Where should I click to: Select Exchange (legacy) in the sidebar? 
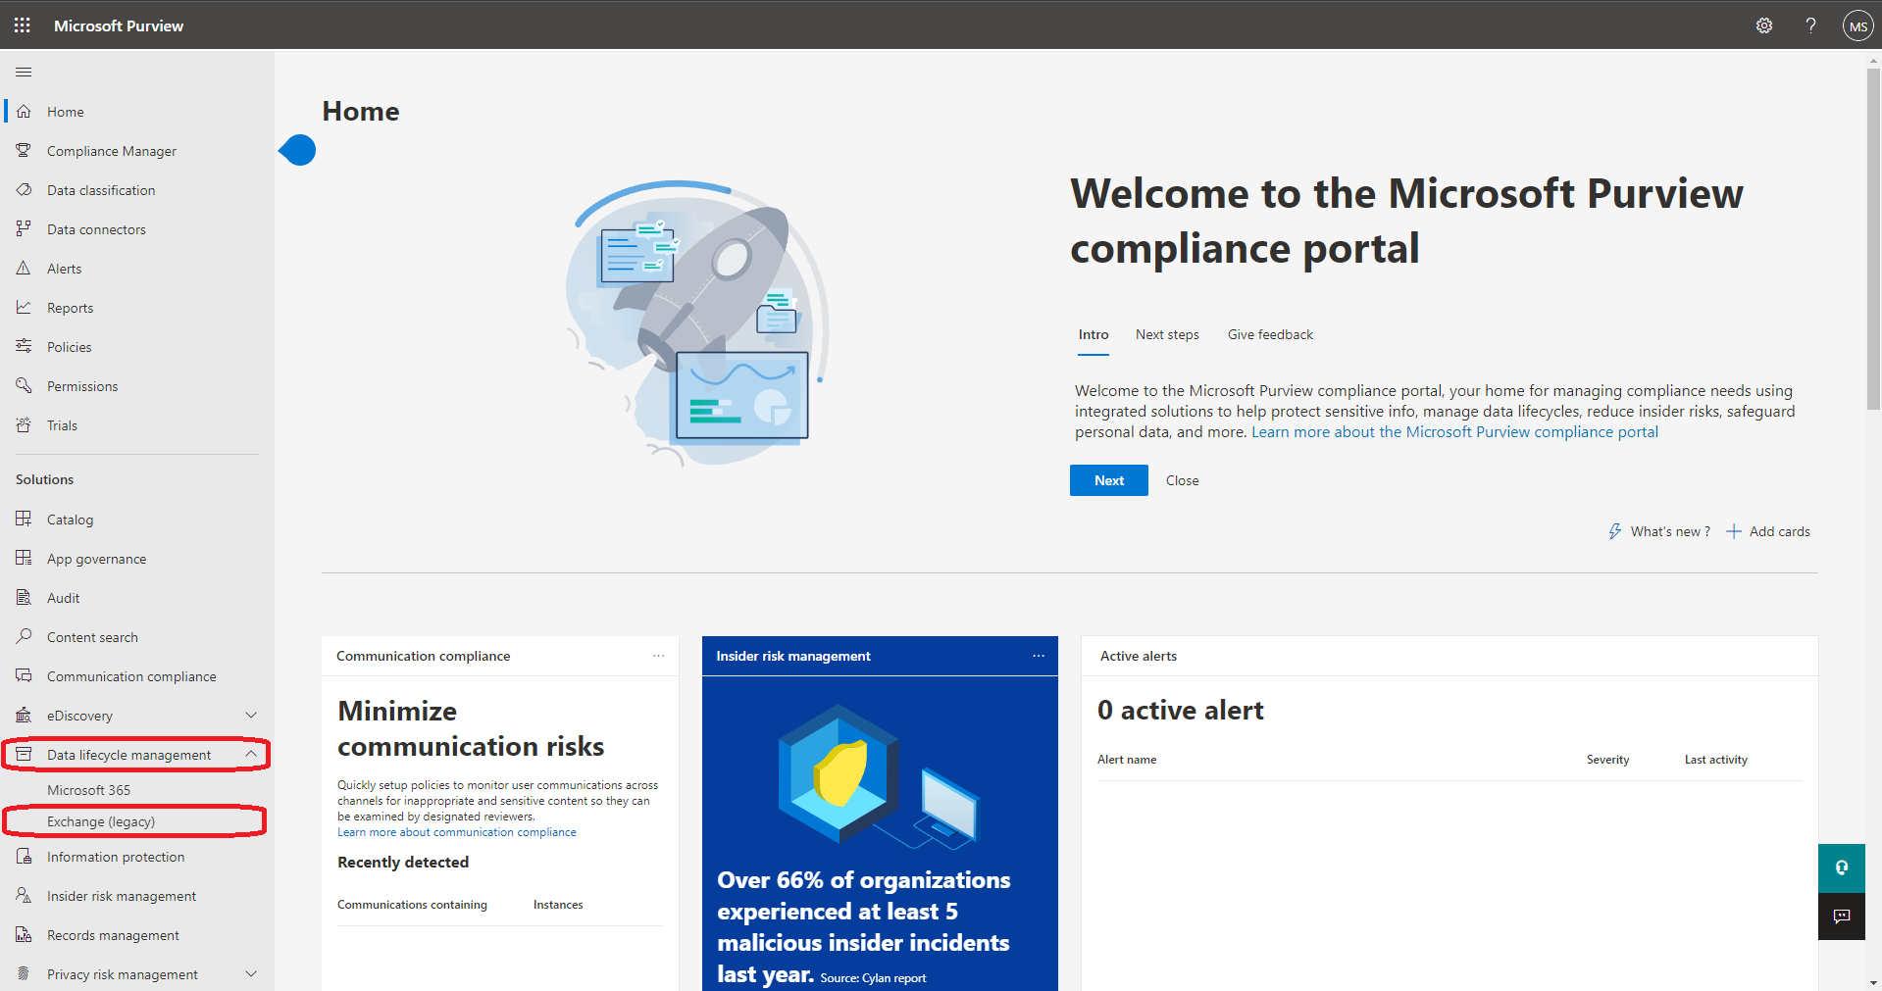(101, 821)
